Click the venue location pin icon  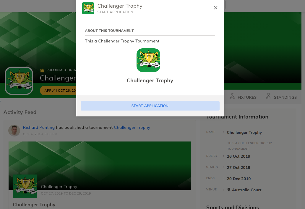(x=229, y=190)
